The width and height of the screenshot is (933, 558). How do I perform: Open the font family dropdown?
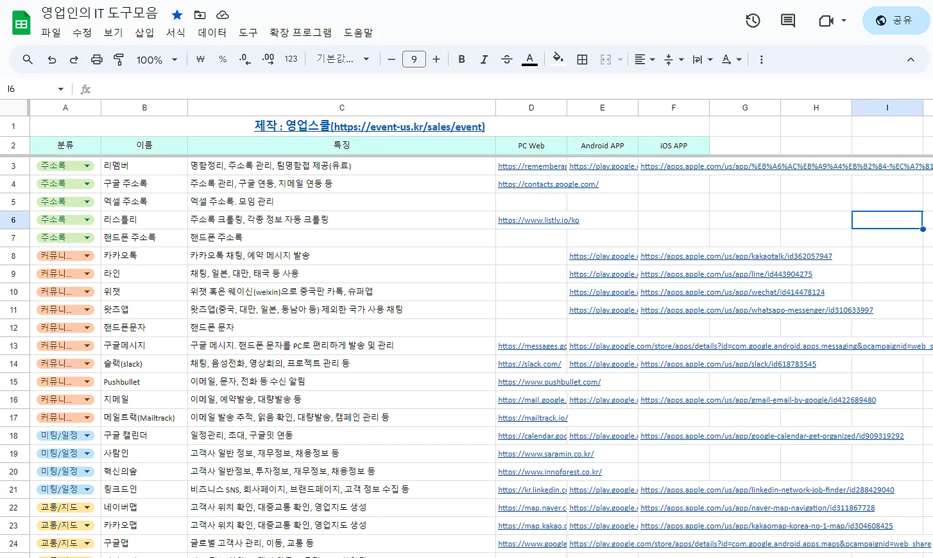pyautogui.click(x=343, y=59)
